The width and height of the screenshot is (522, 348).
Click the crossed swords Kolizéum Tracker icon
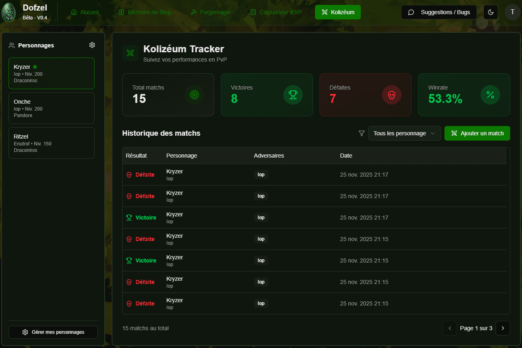tap(130, 53)
